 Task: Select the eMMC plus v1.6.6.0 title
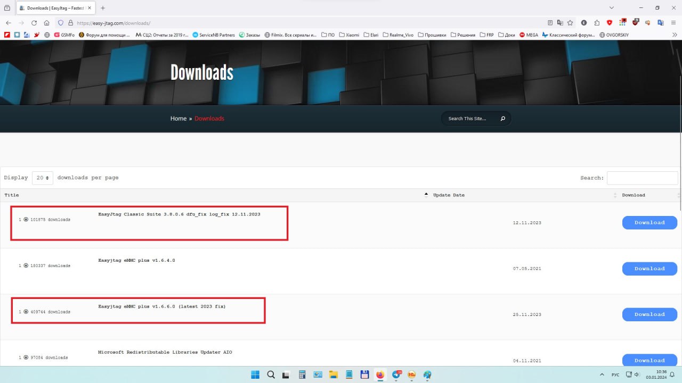[162, 306]
